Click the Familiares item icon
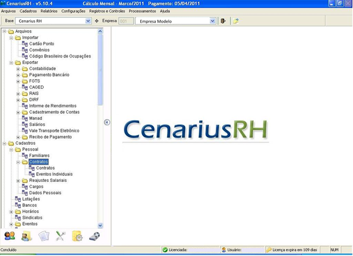The height and width of the screenshot is (256, 353). tap(25, 155)
